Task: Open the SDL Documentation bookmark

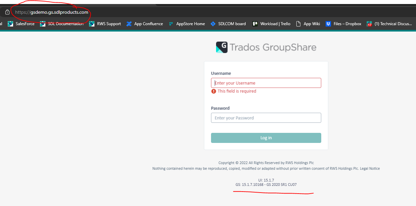Action: (x=62, y=24)
